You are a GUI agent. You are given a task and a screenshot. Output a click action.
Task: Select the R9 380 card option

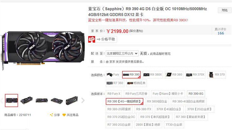174,75
